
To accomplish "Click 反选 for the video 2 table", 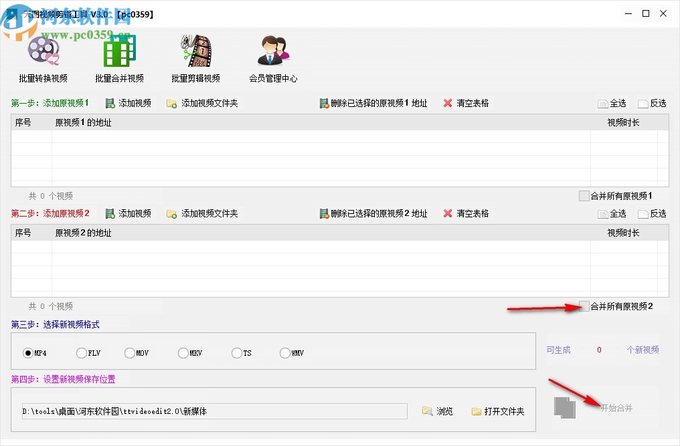I will [x=653, y=213].
